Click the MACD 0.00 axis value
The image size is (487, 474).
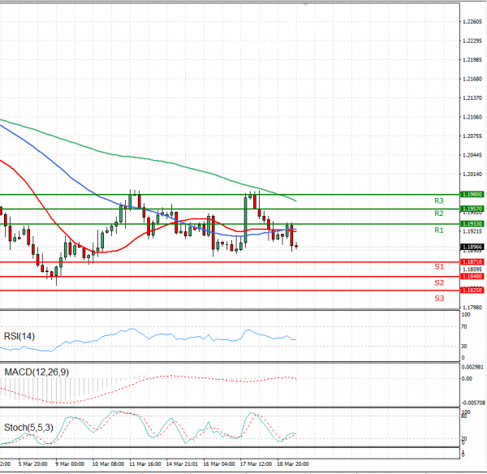(467, 379)
